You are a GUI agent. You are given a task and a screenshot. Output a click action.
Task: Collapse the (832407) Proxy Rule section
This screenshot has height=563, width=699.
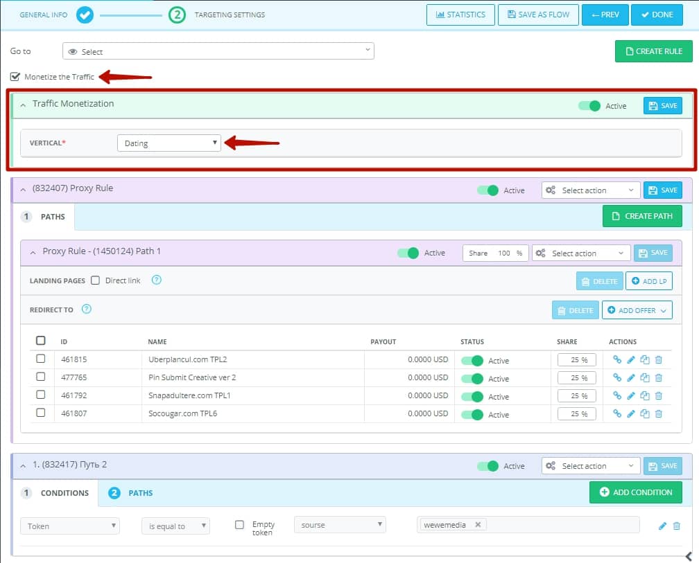coord(23,189)
